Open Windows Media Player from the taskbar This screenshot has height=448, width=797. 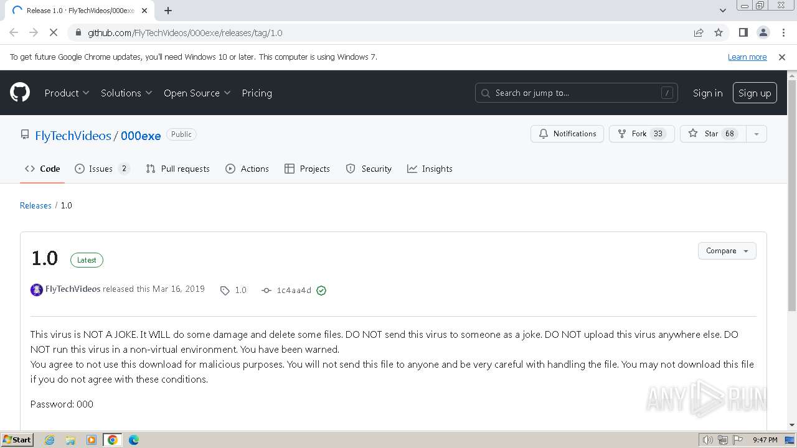(x=92, y=440)
